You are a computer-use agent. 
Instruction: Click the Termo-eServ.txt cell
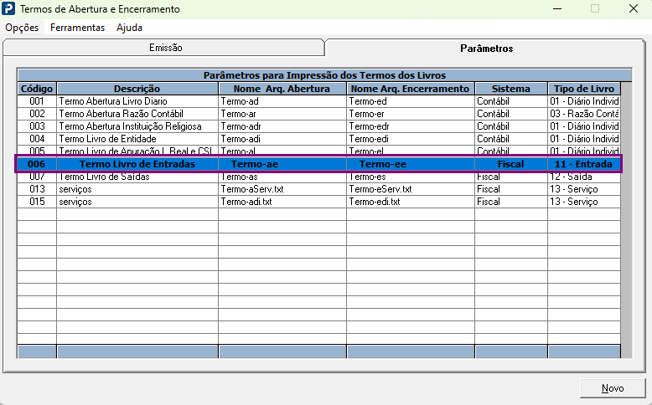(x=410, y=189)
